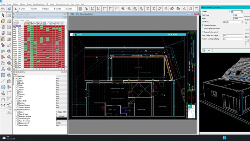Click the layer list scroll up arrow
250x141 pixels.
[x=66, y=26]
